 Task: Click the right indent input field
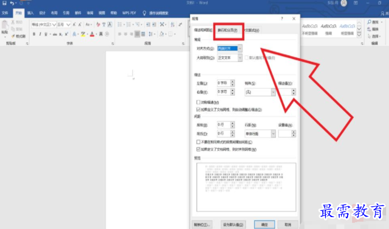(x=224, y=92)
